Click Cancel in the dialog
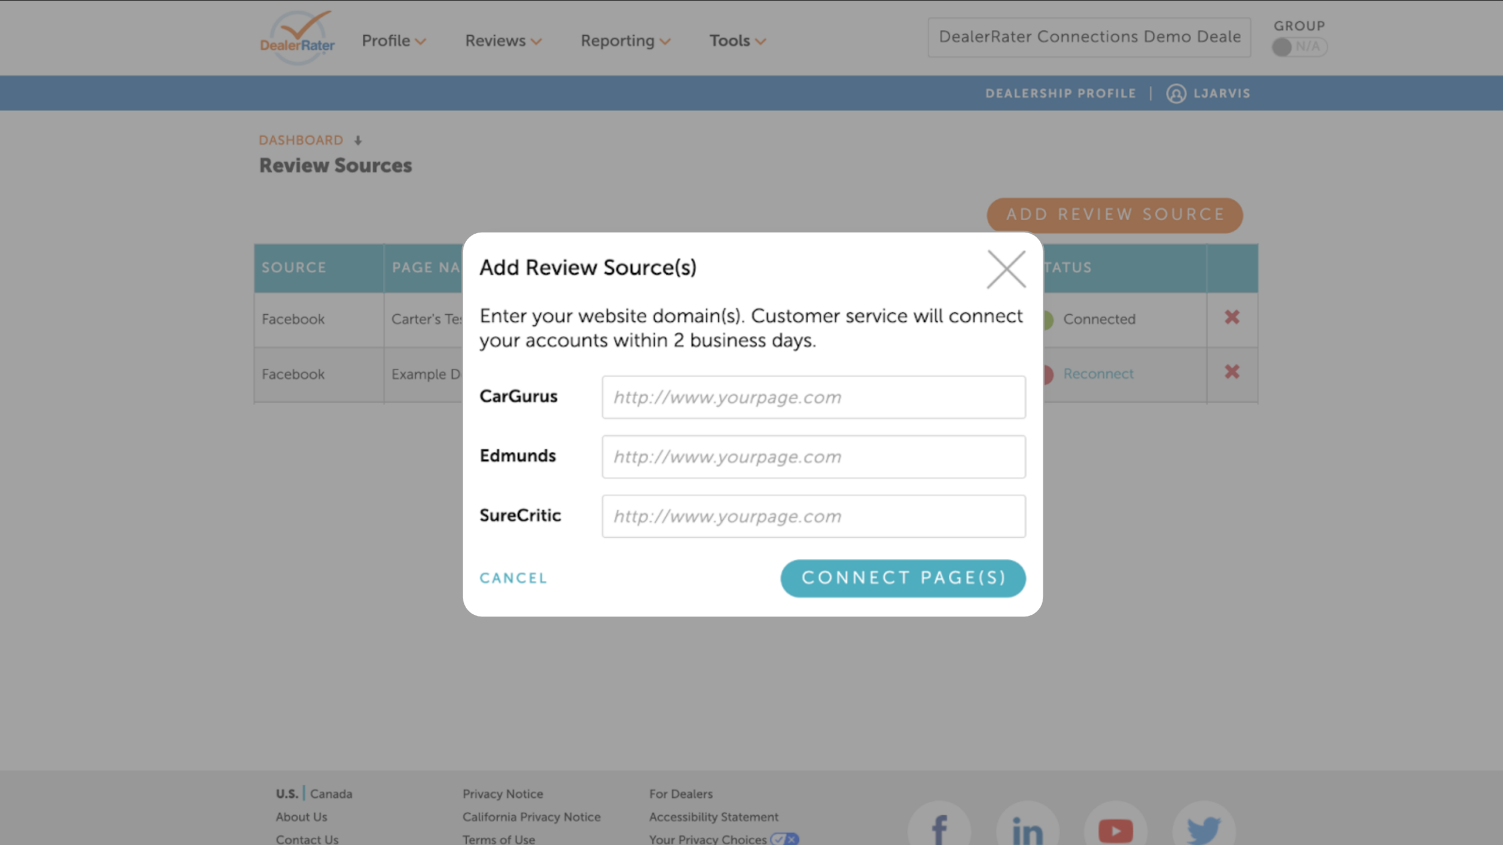 click(513, 578)
